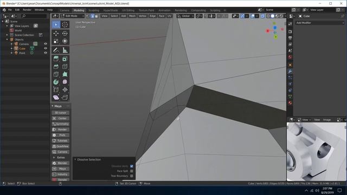Expand the View Layers outliner row
This screenshot has height=195, width=347.
coord(7,26)
